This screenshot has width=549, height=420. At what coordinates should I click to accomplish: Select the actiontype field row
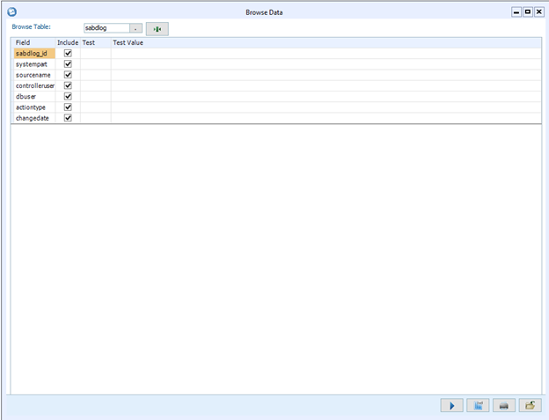(31, 107)
